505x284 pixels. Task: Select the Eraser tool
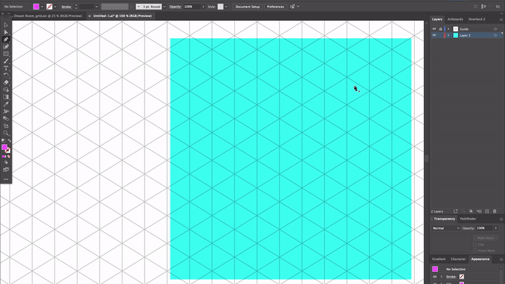pos(6,83)
